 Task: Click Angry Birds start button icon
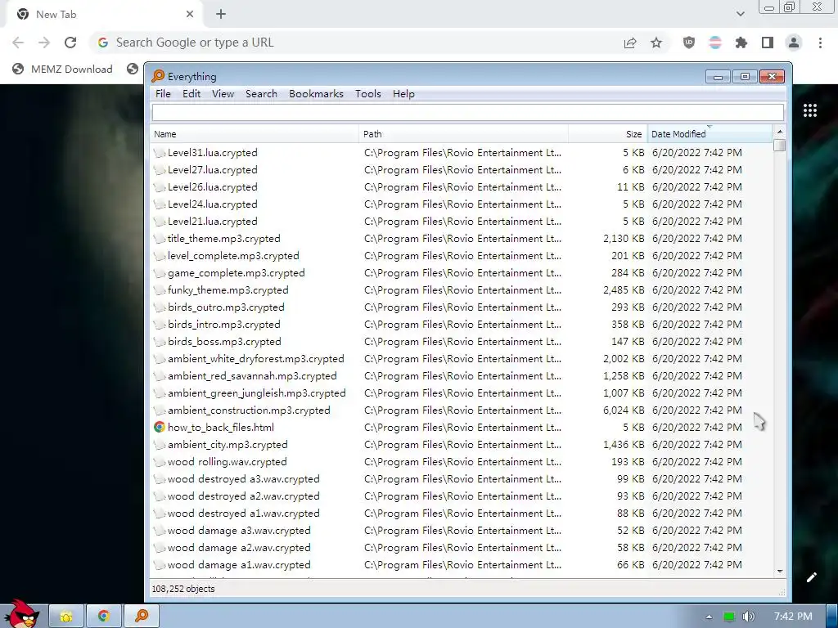pos(21,613)
